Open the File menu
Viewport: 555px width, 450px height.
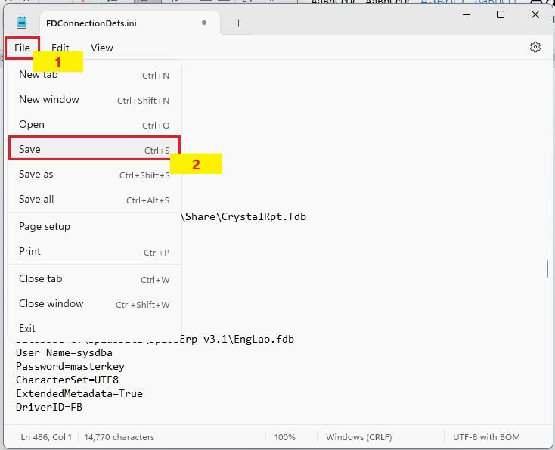click(x=22, y=48)
